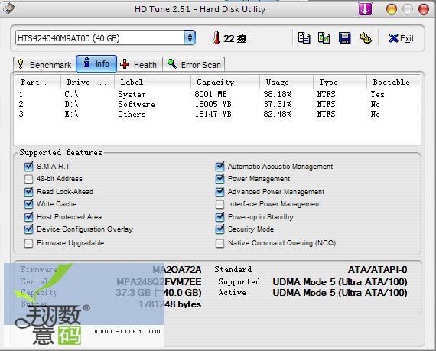436x351 pixels.
Task: Click the orange minimize window button
Action: pyautogui.click(x=392, y=9)
